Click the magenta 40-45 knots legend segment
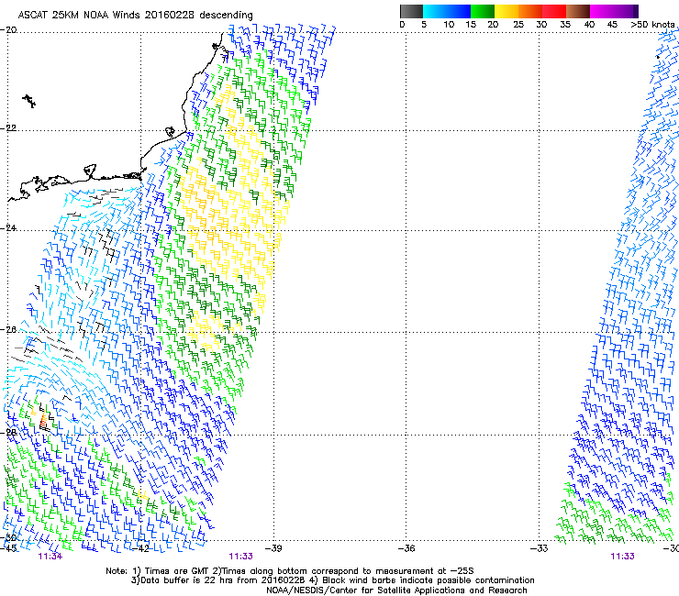 click(602, 11)
